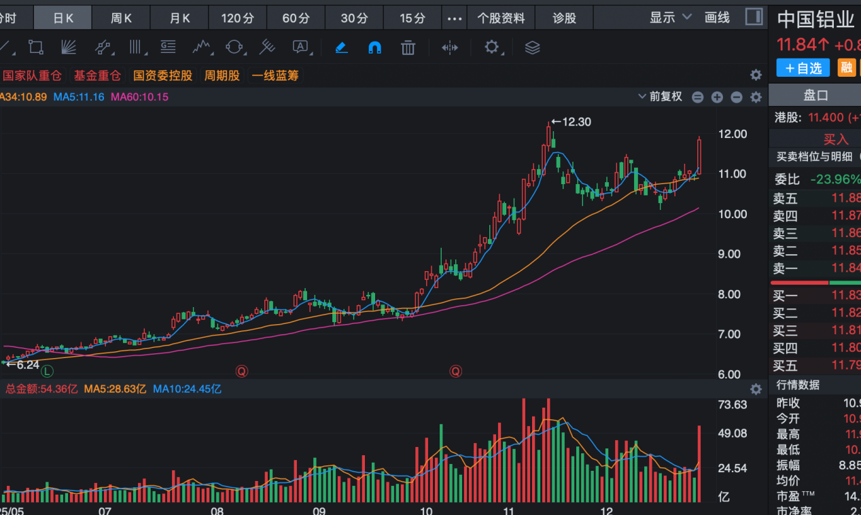The width and height of the screenshot is (861, 515).
Task: Open the 前复权 adjustment dropdown
Action: [660, 96]
